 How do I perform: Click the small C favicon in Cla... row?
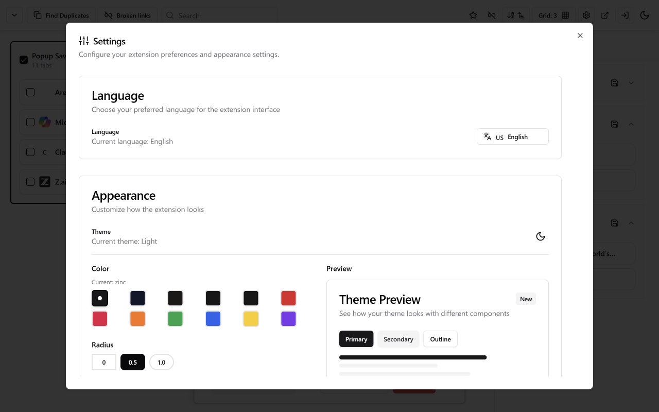45,152
